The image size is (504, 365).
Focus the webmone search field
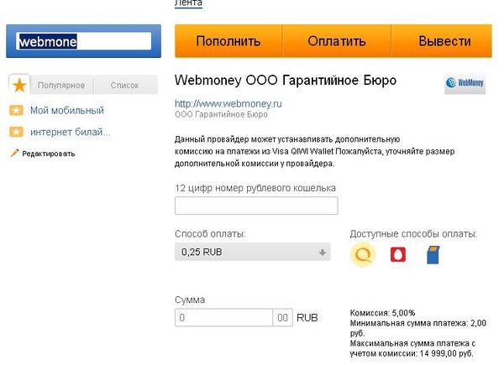83,41
